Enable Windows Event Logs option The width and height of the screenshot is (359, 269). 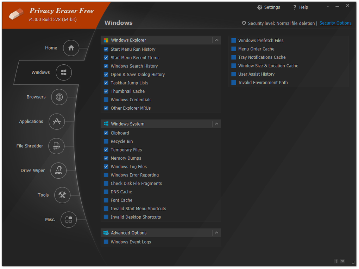(106, 242)
